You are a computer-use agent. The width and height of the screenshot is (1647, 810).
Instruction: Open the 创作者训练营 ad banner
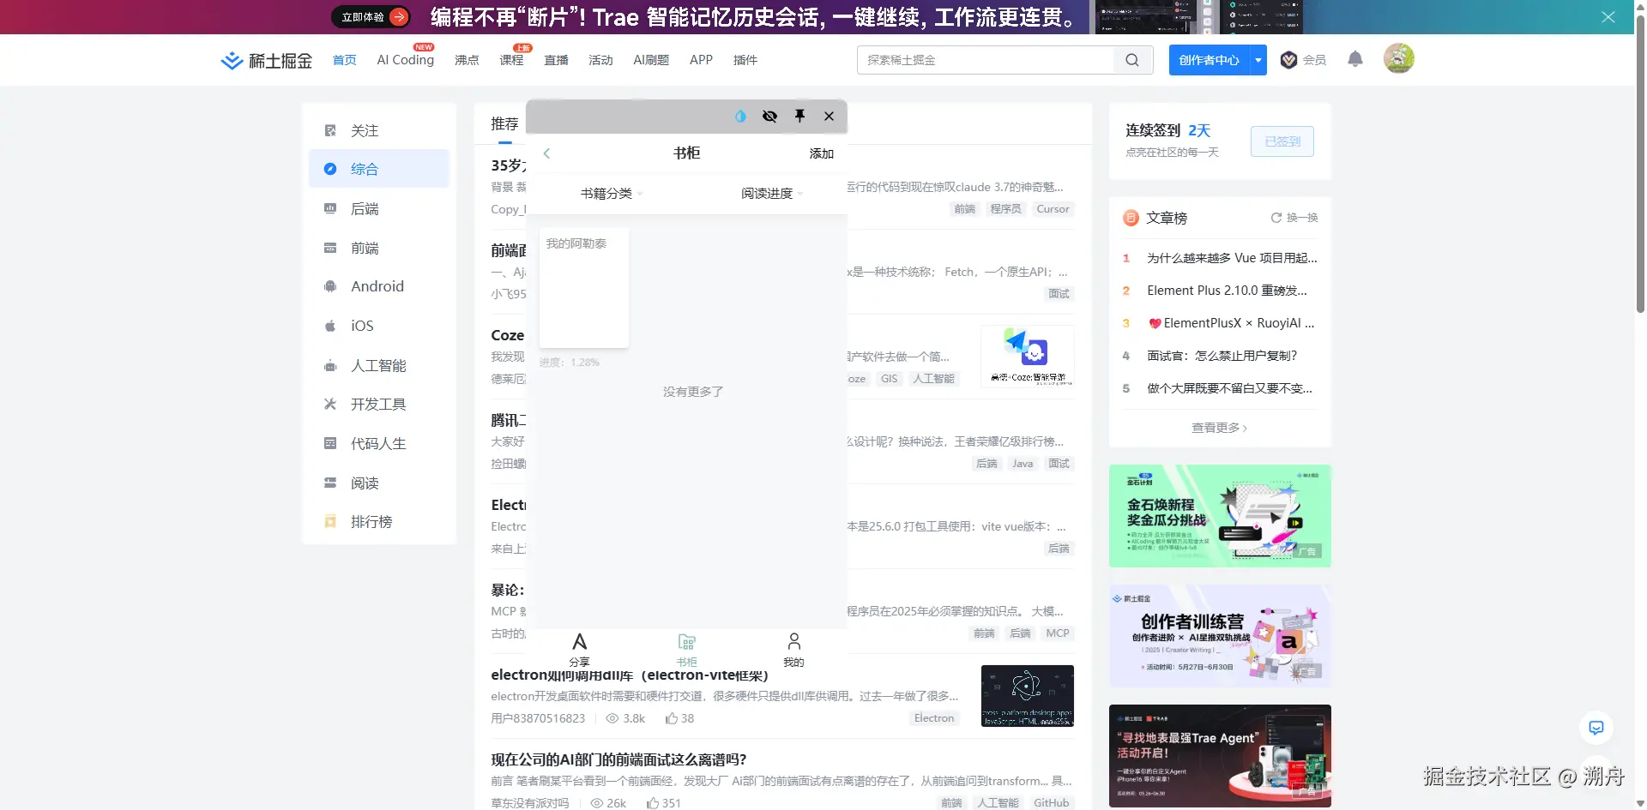point(1220,636)
